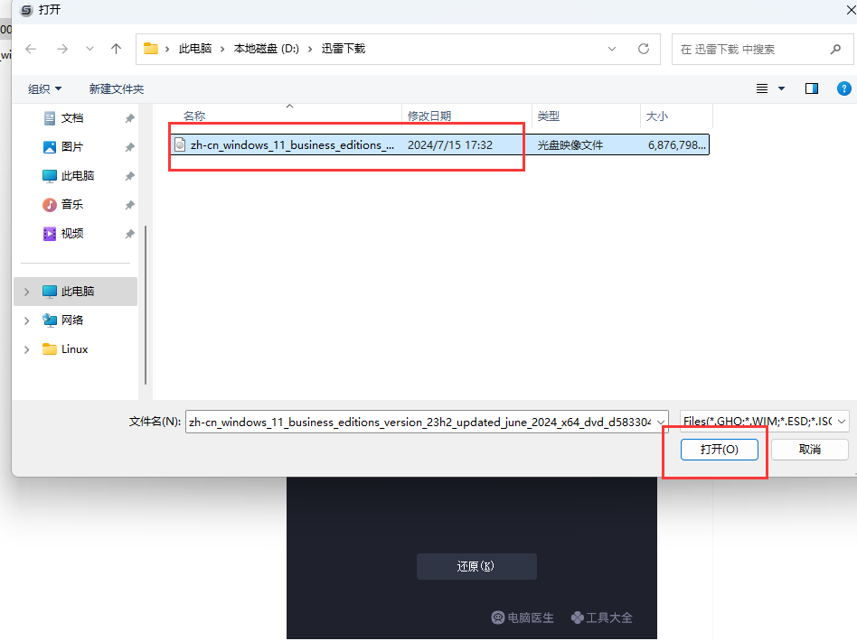
Task: Click the 取消 button
Action: [809, 449]
